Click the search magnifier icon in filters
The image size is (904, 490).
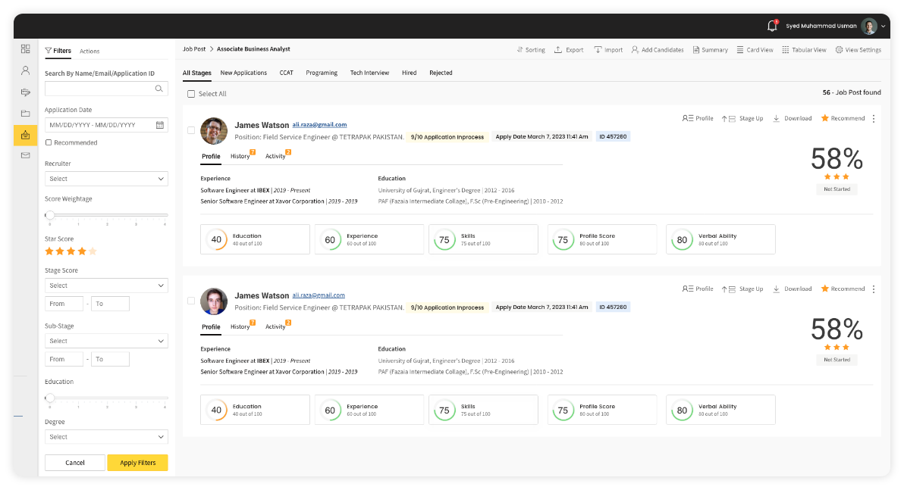click(159, 89)
